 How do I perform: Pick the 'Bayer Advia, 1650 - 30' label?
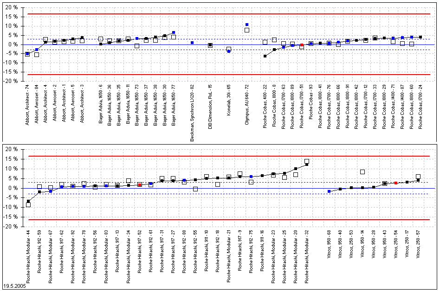coord(165,105)
